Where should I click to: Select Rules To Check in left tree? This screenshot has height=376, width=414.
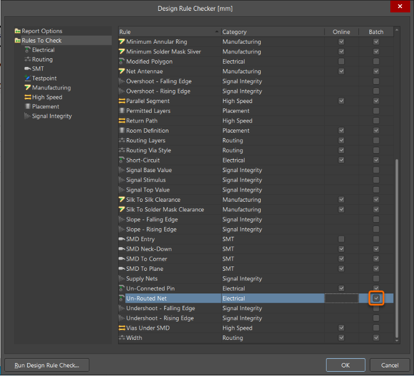42,40
